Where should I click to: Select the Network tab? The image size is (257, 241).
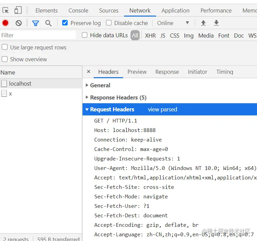tap(140, 10)
